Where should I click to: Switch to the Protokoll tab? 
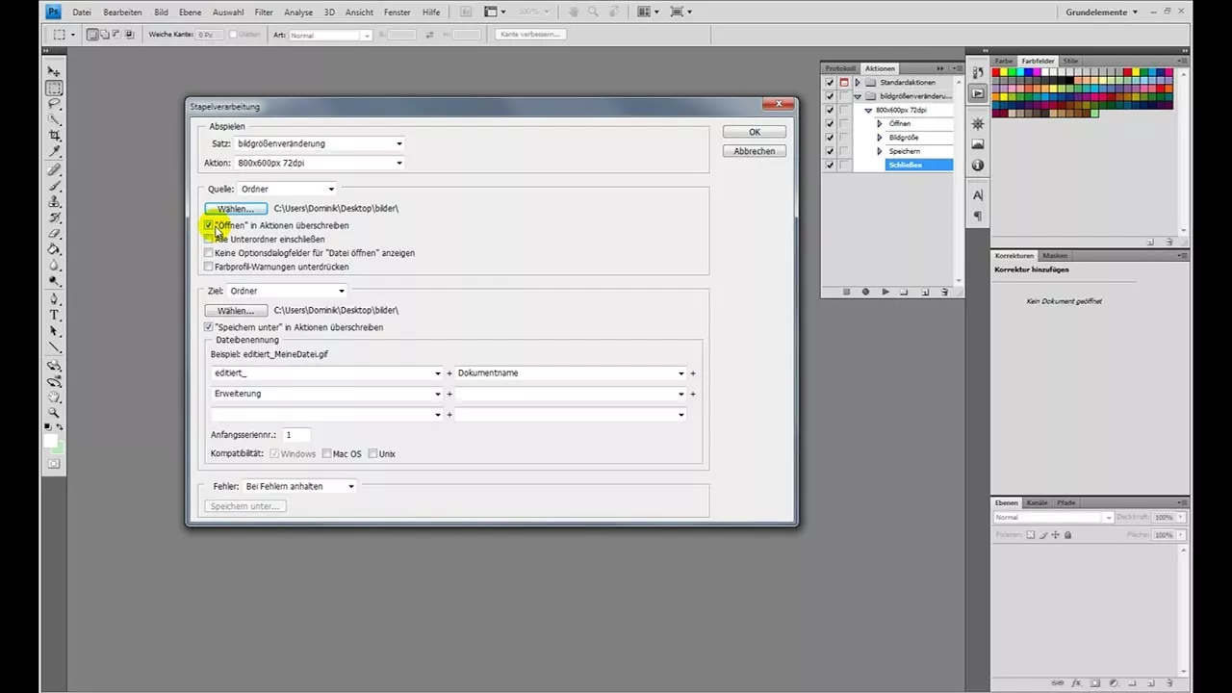pyautogui.click(x=839, y=68)
